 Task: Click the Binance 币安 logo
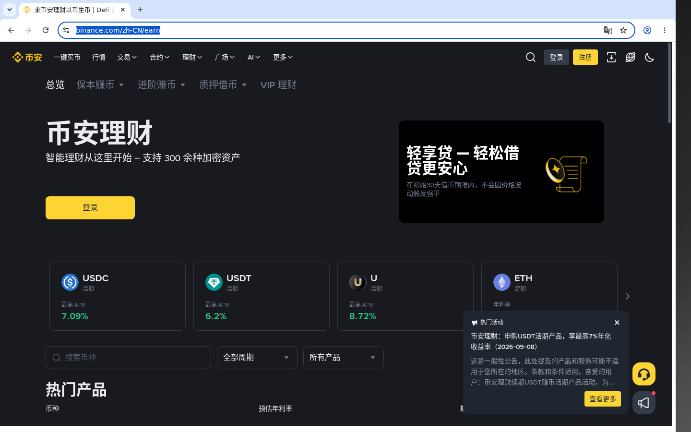(27, 57)
